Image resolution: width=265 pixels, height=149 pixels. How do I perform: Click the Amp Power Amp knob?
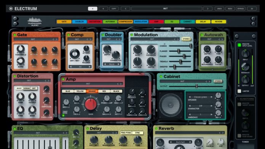coord(107,98)
